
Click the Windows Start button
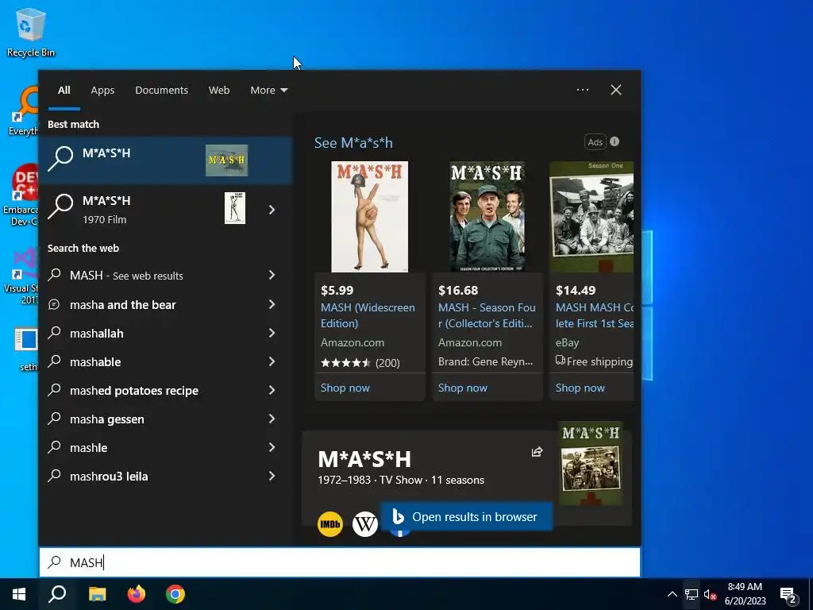(x=19, y=594)
